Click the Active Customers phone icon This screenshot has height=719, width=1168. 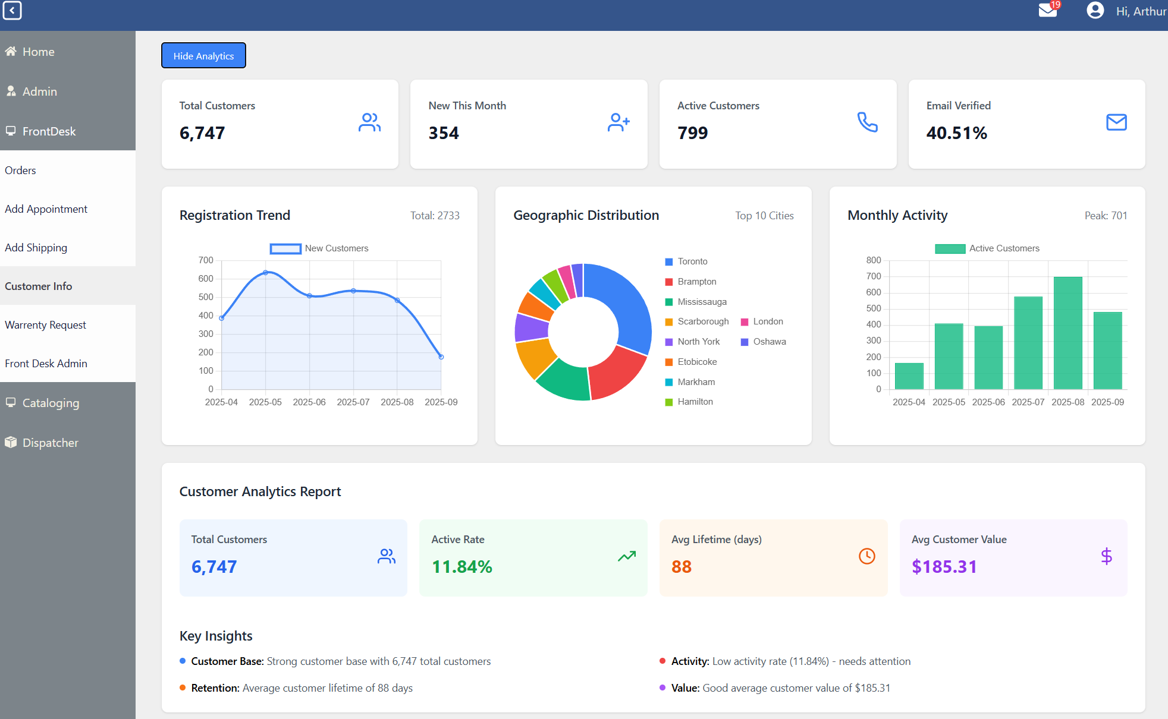click(867, 122)
